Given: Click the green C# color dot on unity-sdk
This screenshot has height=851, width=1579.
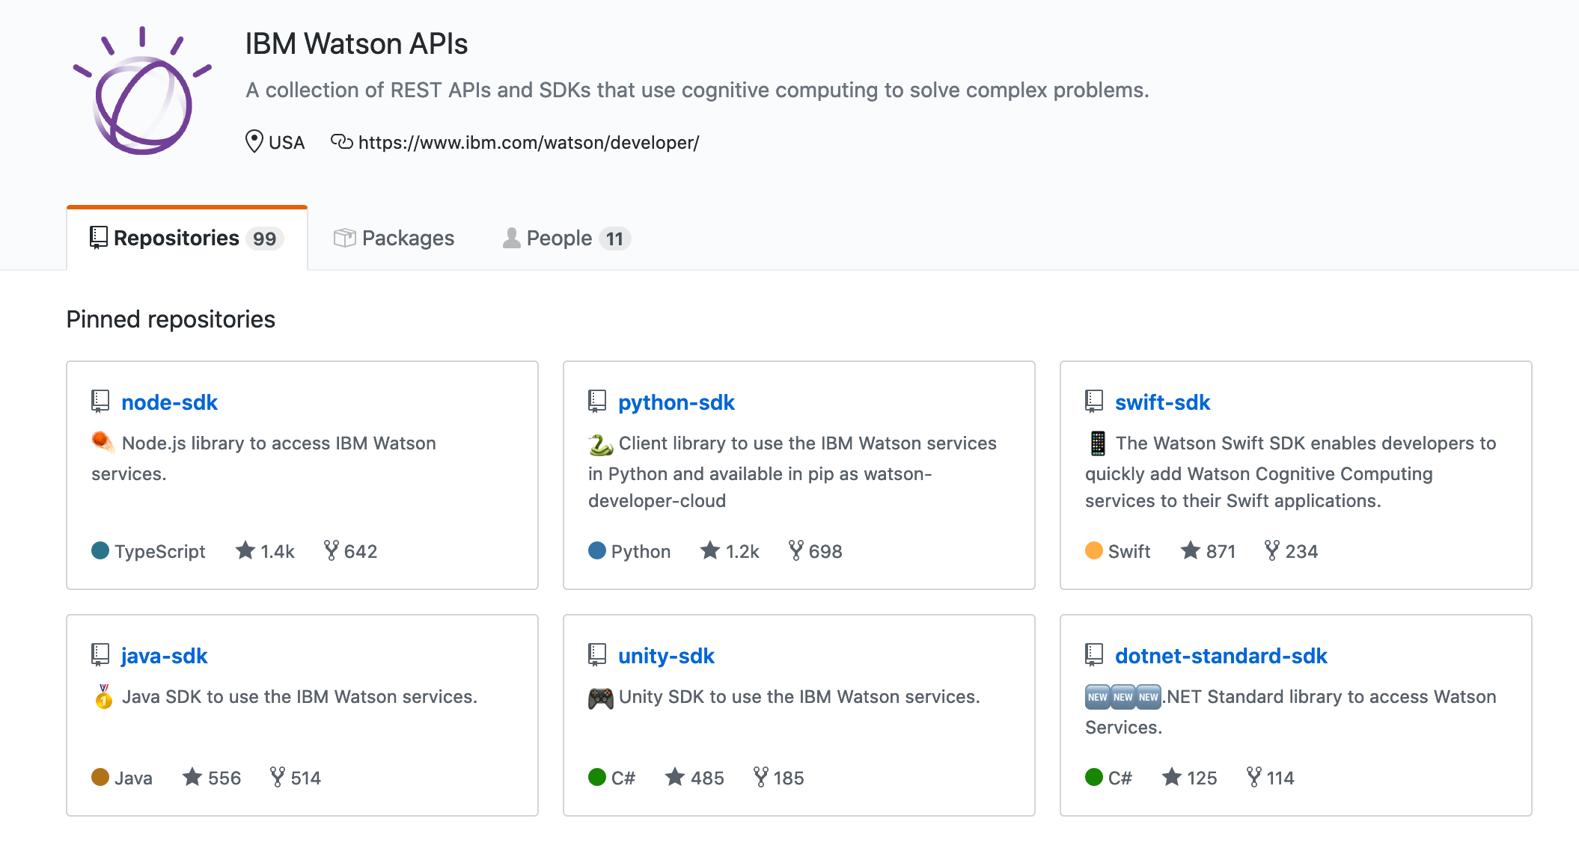Looking at the screenshot, I should point(597,777).
